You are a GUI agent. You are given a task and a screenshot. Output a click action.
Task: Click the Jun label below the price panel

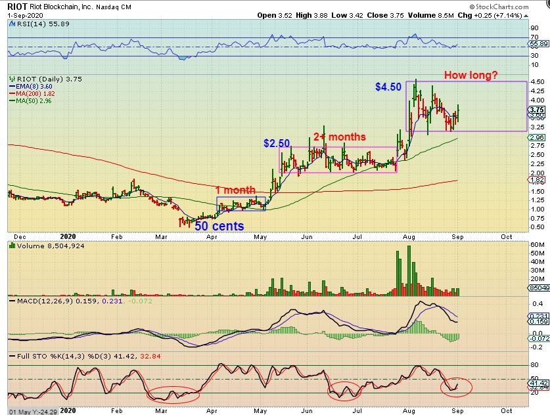pos(307,237)
